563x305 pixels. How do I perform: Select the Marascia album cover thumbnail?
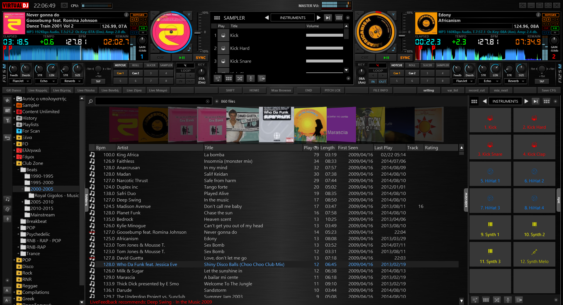point(341,125)
